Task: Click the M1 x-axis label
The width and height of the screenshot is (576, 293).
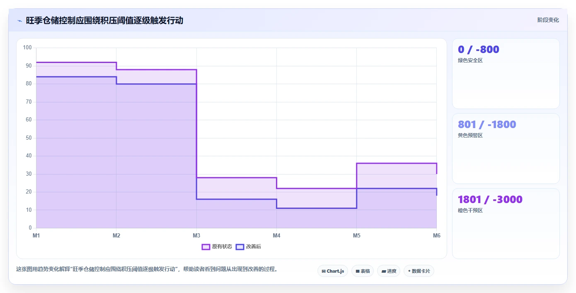Action: coord(36,235)
